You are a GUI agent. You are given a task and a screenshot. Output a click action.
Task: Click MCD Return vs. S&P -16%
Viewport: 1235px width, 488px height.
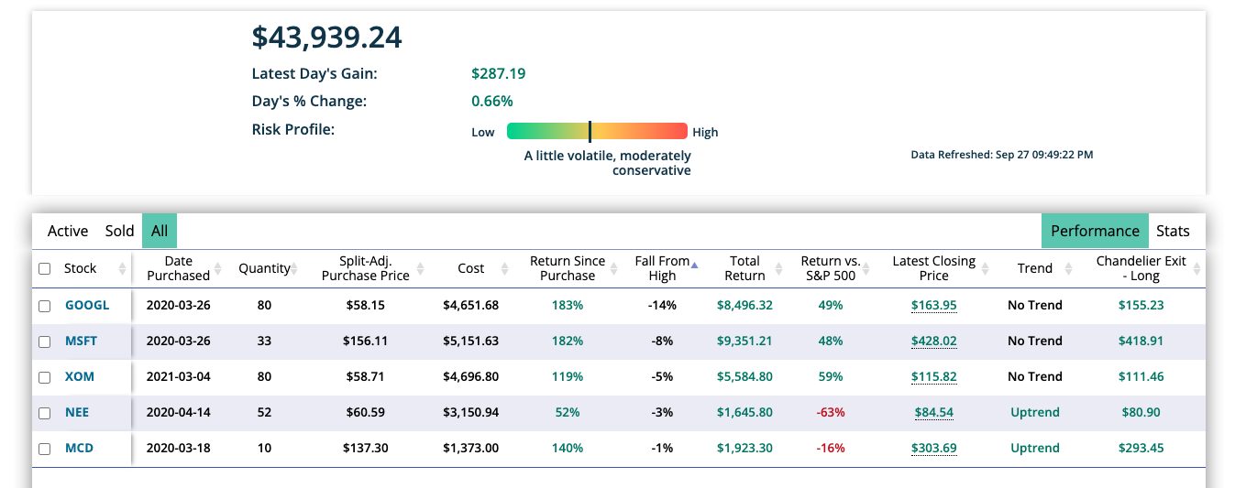(831, 448)
